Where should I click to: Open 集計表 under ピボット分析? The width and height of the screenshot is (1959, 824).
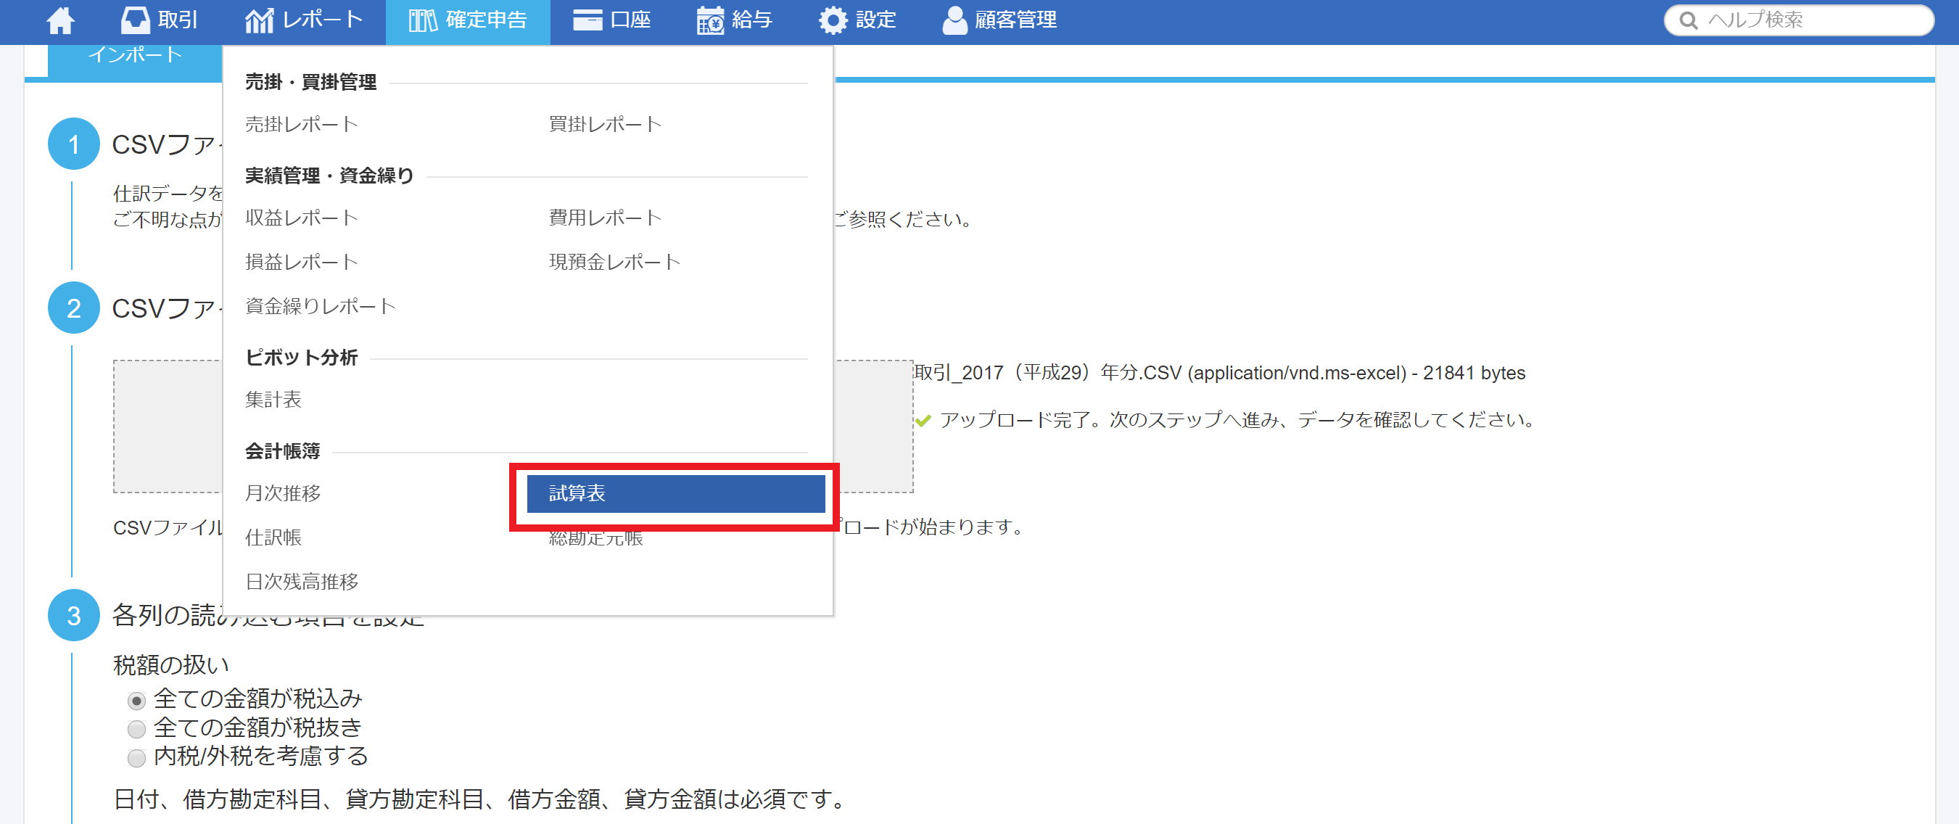click(273, 400)
